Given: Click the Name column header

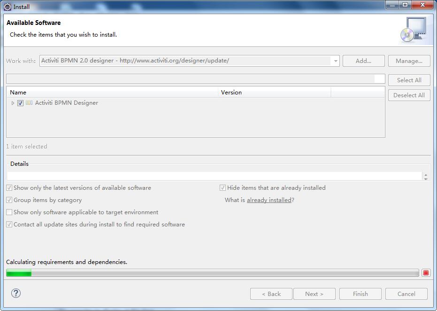Looking at the screenshot, I should click(112, 93).
